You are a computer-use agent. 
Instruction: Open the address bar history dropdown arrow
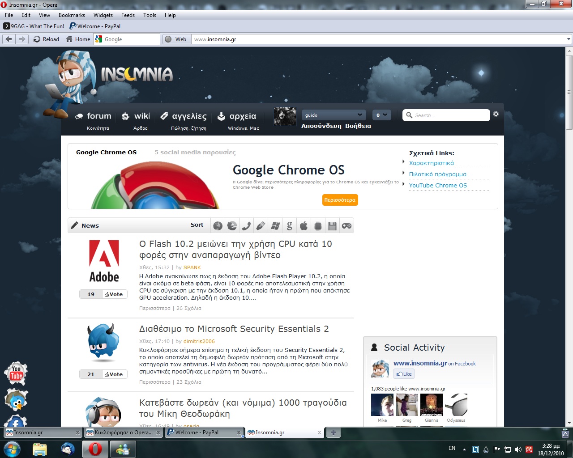pos(569,39)
